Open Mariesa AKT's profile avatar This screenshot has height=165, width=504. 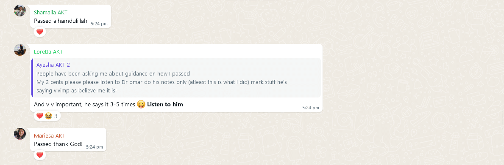click(x=20, y=134)
